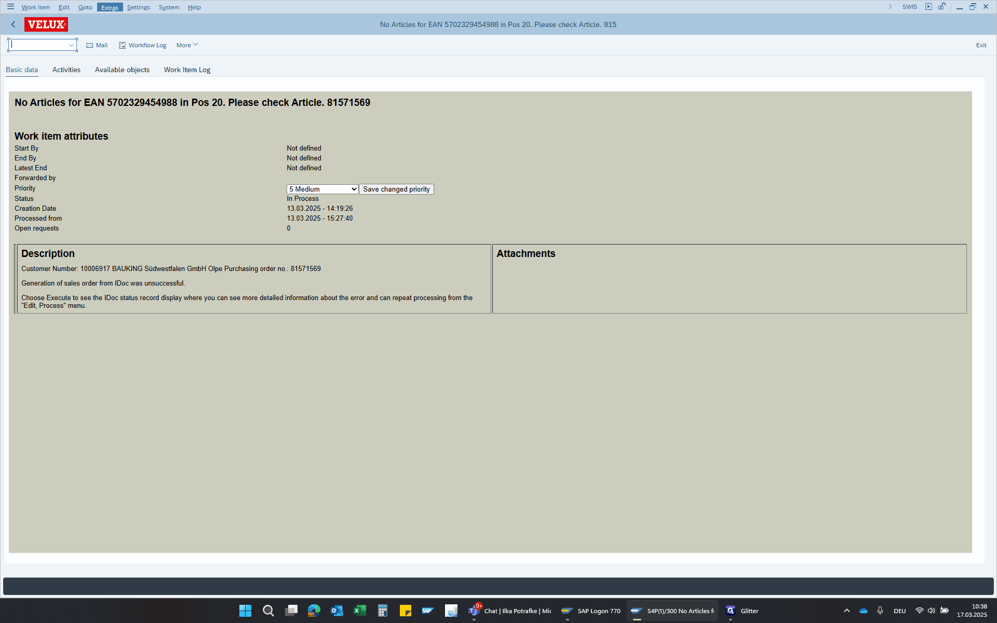Open Excel from the taskbar
This screenshot has width=997, height=623.
(359, 611)
